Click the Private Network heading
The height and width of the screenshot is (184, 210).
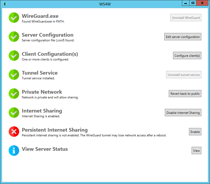[x=42, y=92]
